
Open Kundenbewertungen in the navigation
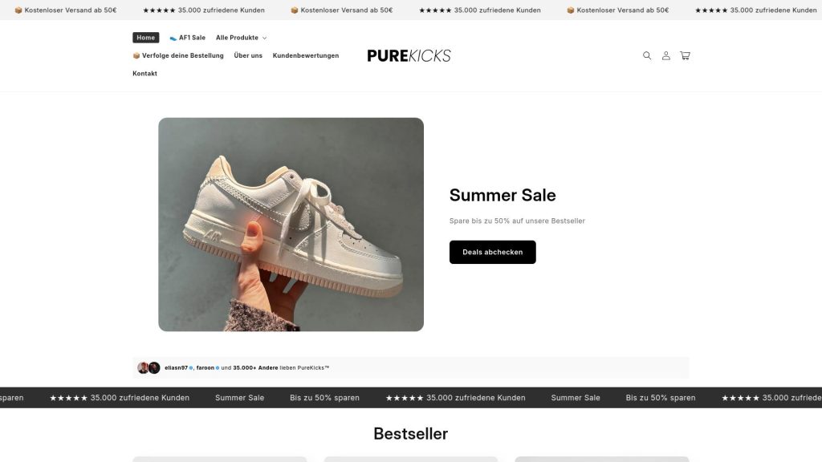tap(306, 55)
